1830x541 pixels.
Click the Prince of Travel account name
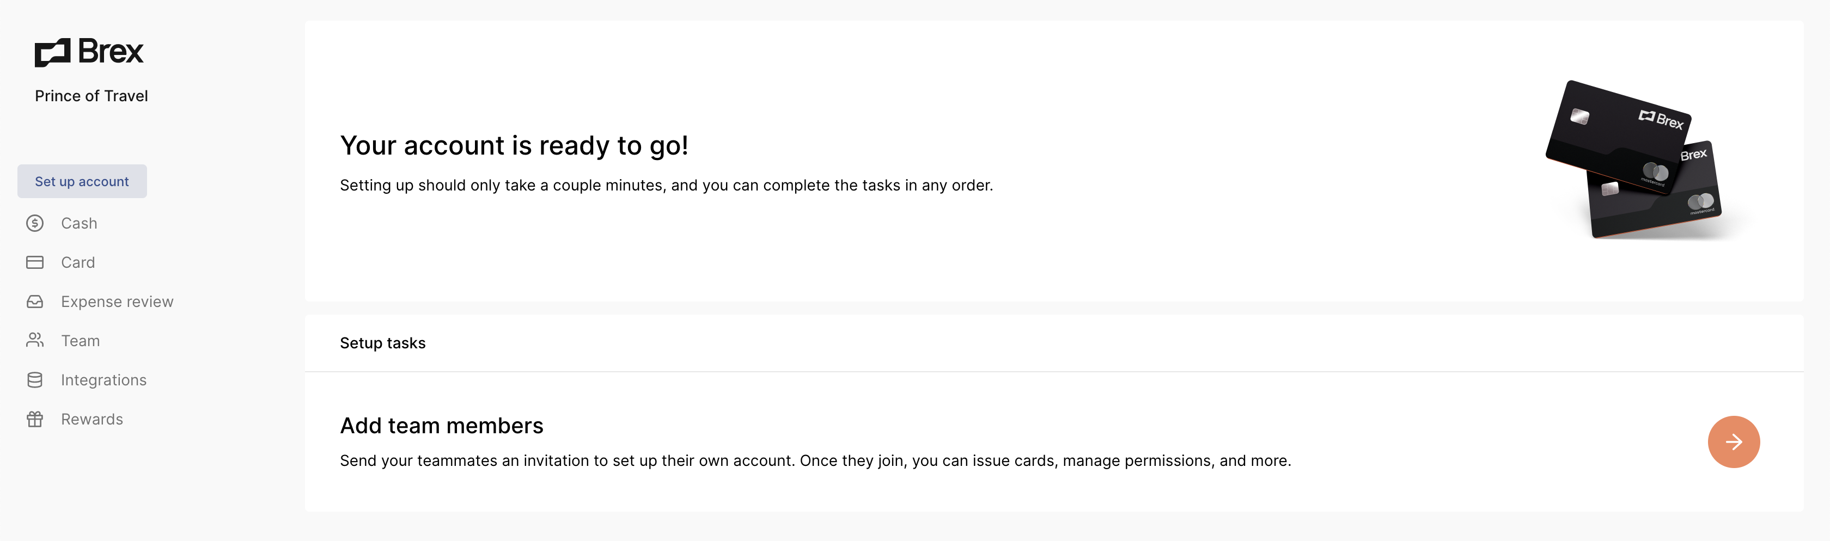(x=91, y=96)
